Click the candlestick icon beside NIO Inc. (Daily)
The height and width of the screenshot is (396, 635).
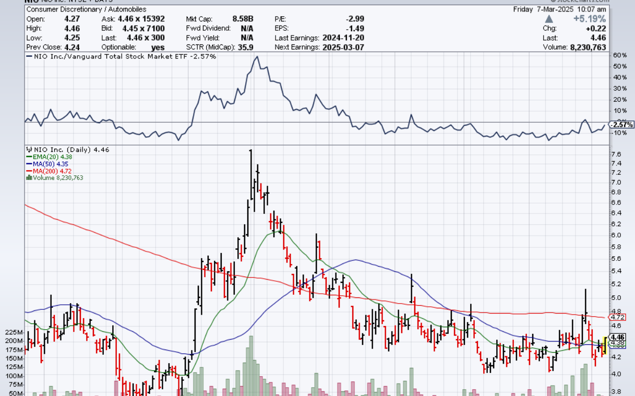tap(29, 150)
